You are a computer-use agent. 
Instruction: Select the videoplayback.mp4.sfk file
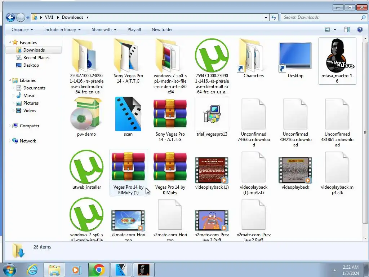(337, 173)
